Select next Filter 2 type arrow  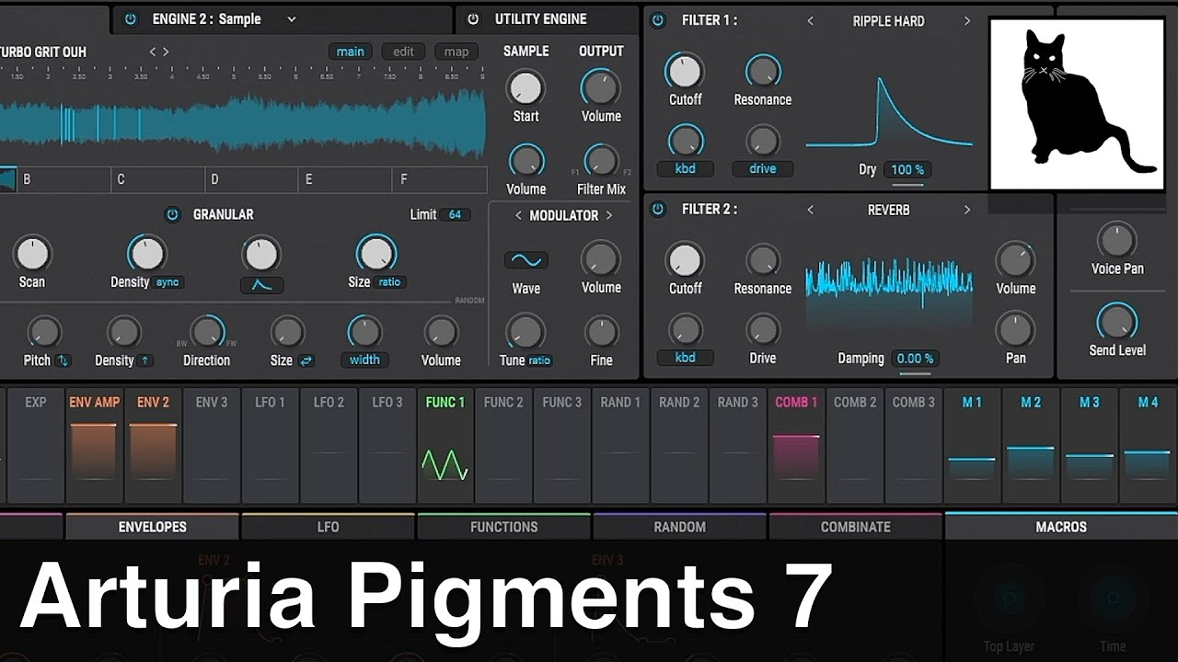click(x=966, y=211)
